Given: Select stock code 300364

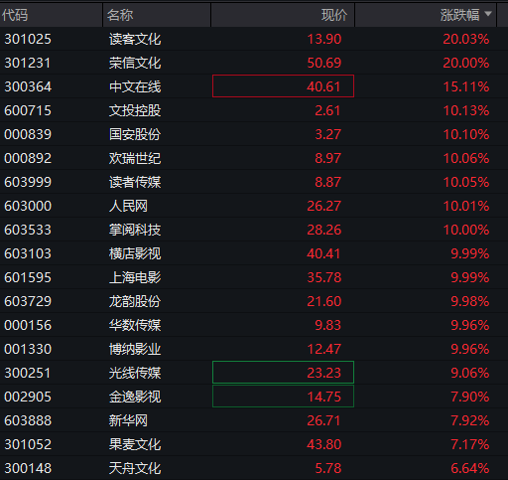Looking at the screenshot, I should pyautogui.click(x=28, y=86).
